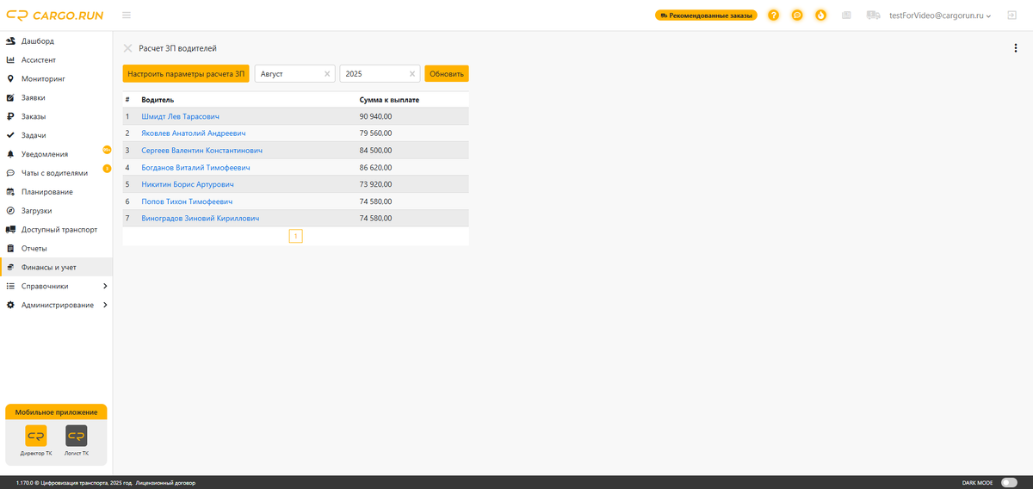Screen dimensions: 1033x489
Task: Open driver Шмидт Лев Тарасович link
Action: coord(180,116)
